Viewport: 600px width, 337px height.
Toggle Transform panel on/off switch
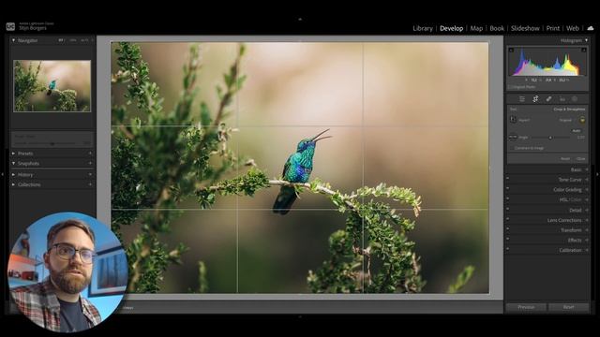click(x=508, y=229)
